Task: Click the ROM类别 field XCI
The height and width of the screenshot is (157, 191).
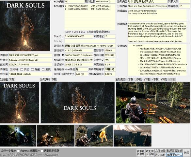Action: tap(74, 1)
